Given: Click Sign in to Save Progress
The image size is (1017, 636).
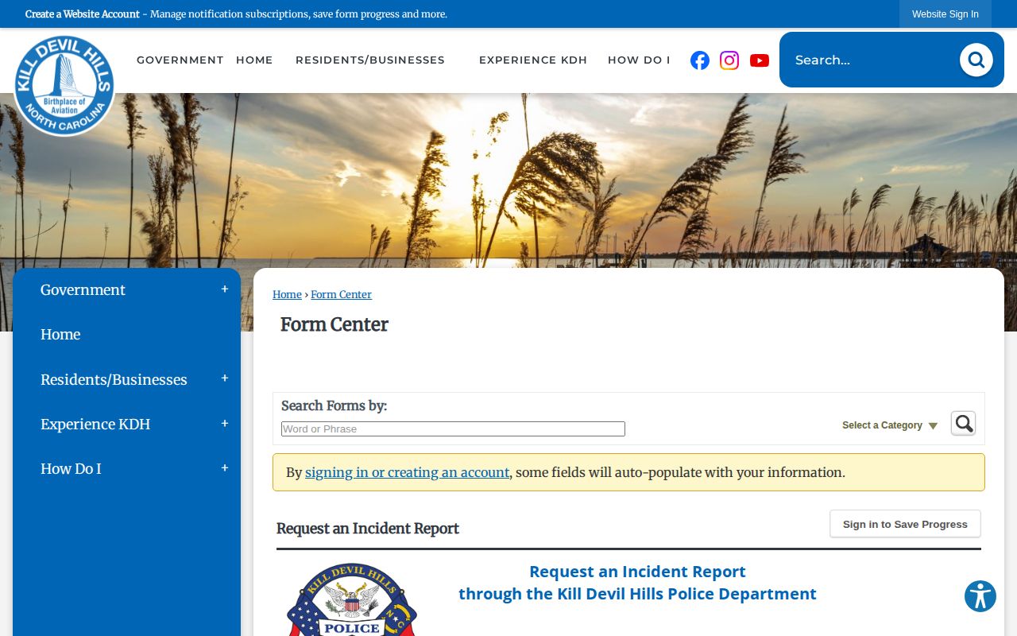Looking at the screenshot, I should click(905, 524).
